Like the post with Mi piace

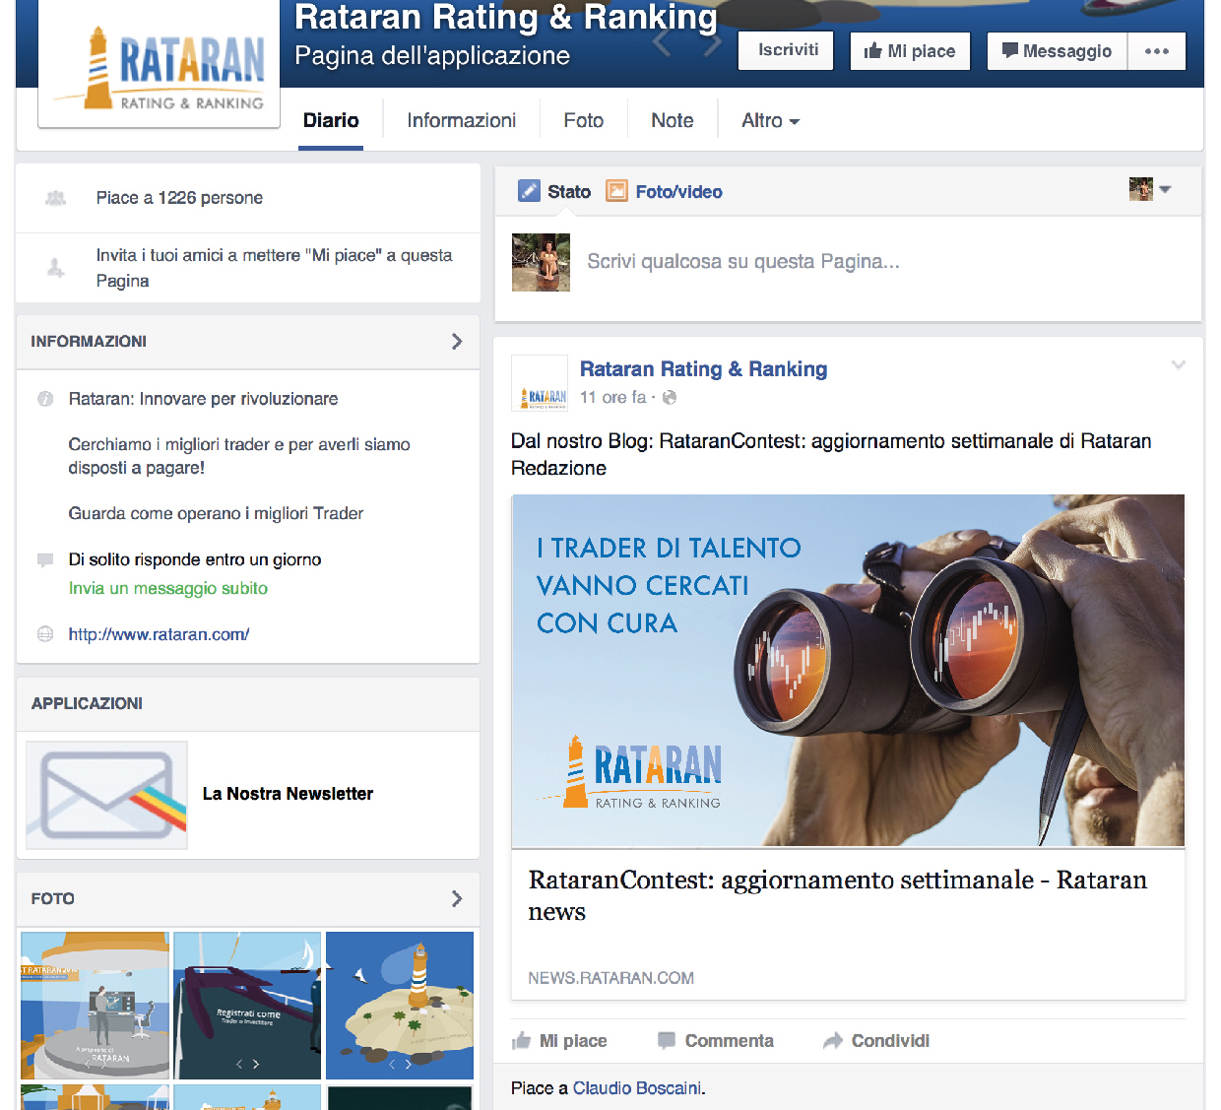[x=559, y=1041]
